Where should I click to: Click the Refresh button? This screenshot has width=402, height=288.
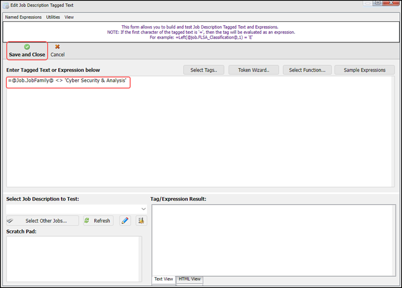tap(98, 221)
